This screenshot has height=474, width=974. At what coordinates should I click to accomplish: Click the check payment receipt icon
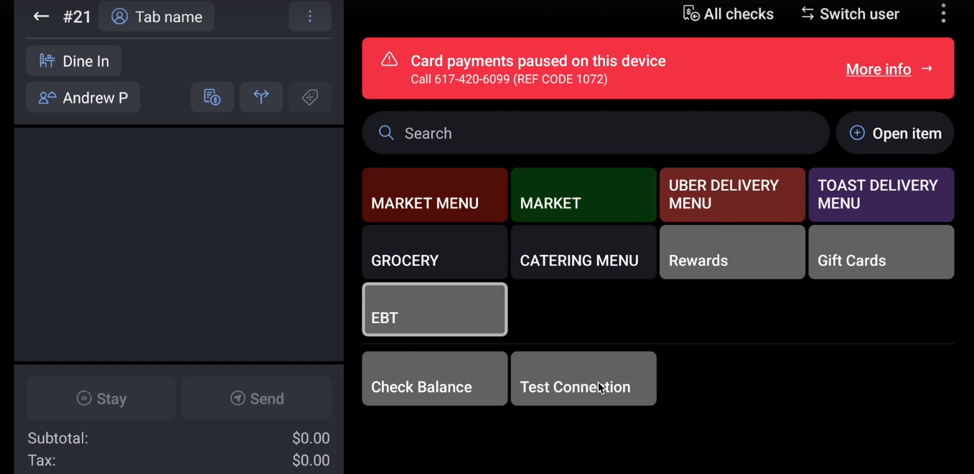click(212, 97)
